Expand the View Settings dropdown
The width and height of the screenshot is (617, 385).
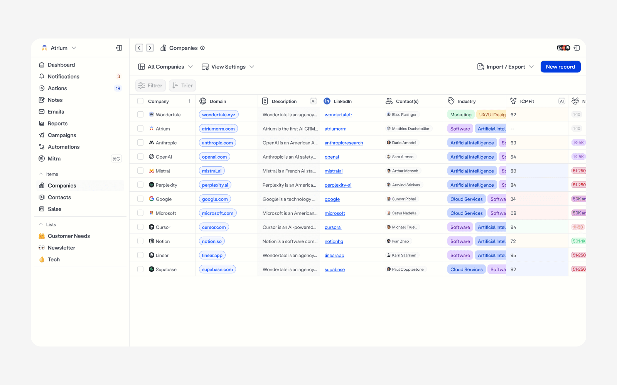coord(228,67)
